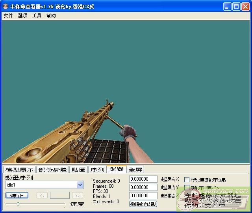The width and height of the screenshot is (252, 213).
Task: Click the 測試起點 button
Action: (143, 204)
